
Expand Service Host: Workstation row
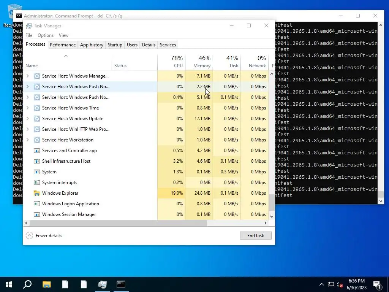27,140
